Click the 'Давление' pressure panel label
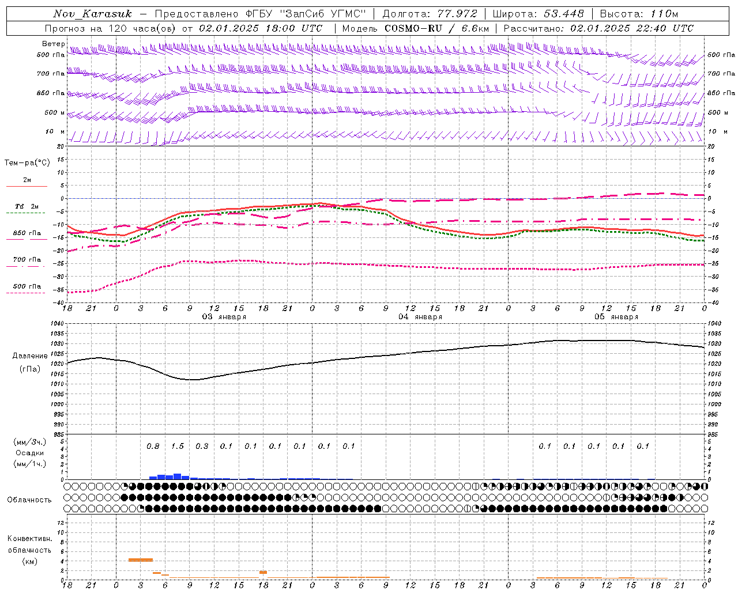Viewport: 738px width, 590px height. pos(29,356)
